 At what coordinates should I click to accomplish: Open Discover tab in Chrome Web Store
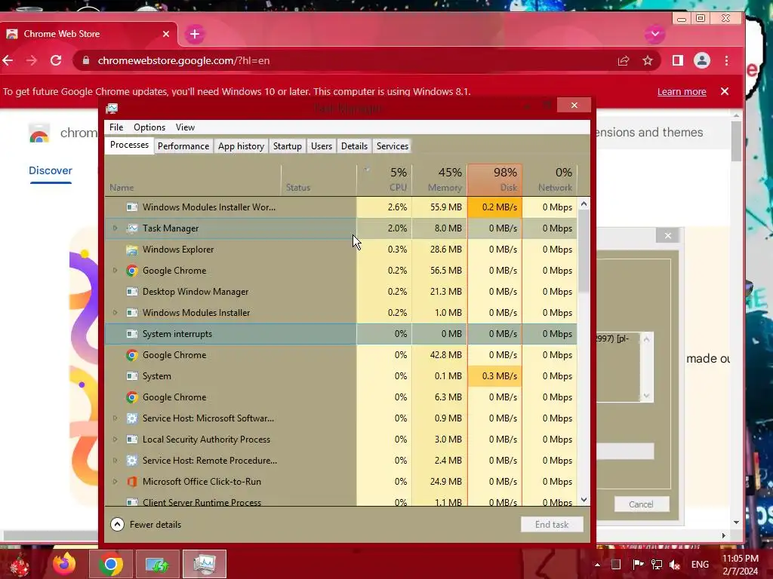point(51,170)
